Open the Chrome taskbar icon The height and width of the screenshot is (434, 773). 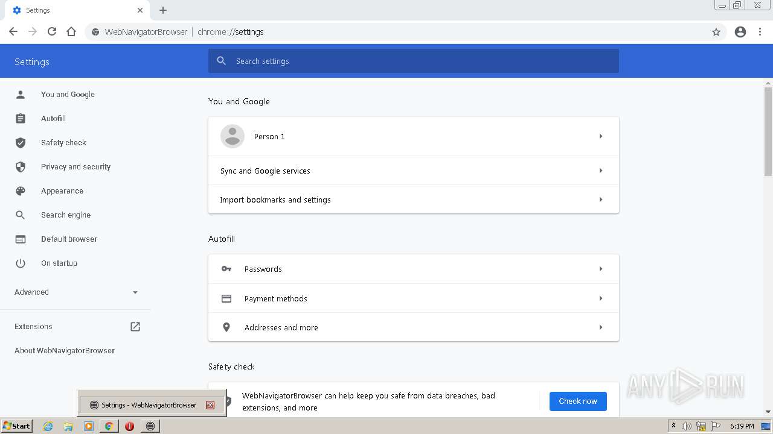[x=109, y=426]
